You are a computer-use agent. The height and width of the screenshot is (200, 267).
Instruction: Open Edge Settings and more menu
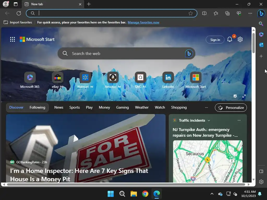(250, 13)
